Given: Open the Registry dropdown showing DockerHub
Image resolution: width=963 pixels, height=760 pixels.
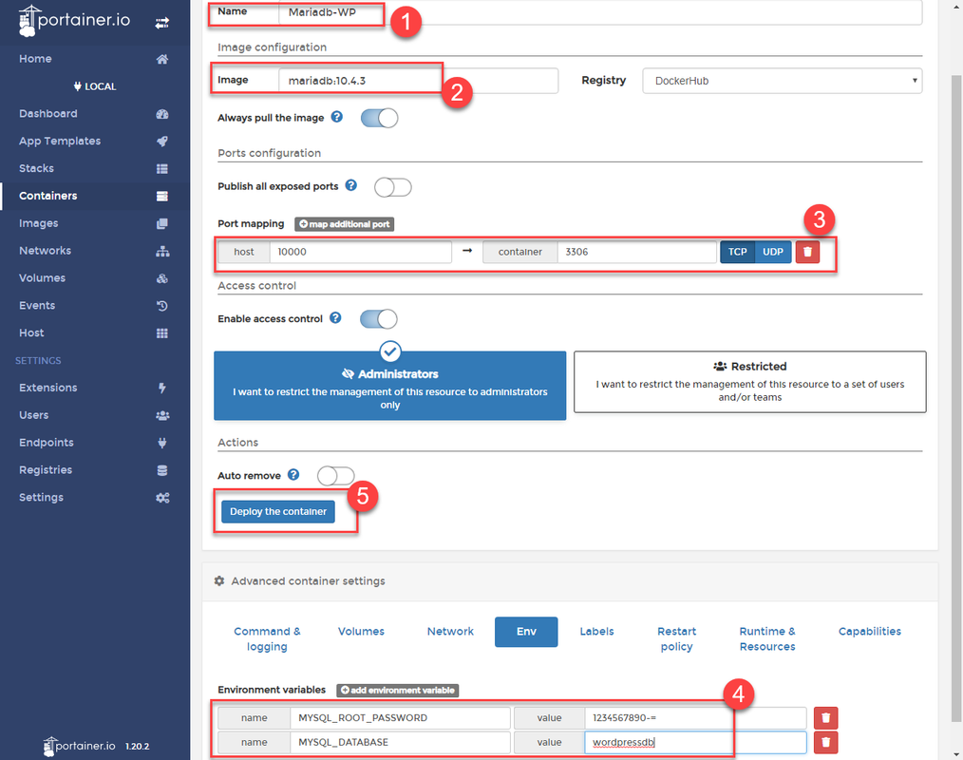Looking at the screenshot, I should pos(782,81).
